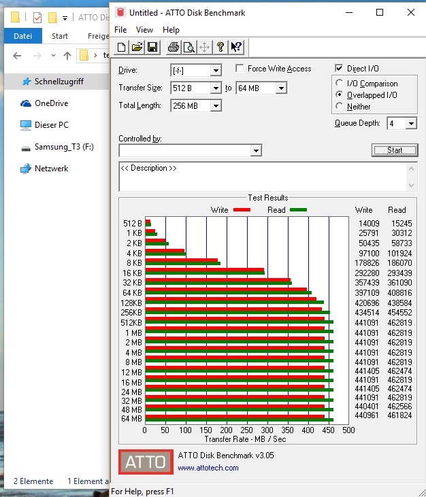Click the Explorer forward arrow
Screen dimensions: 426x497
[37, 56]
